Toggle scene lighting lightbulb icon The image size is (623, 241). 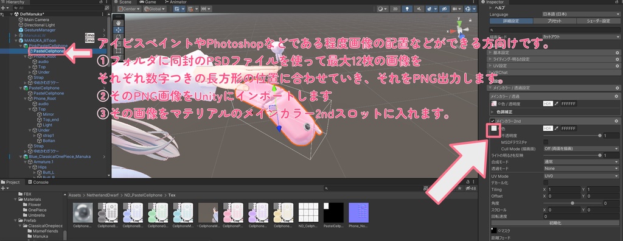(407, 9)
